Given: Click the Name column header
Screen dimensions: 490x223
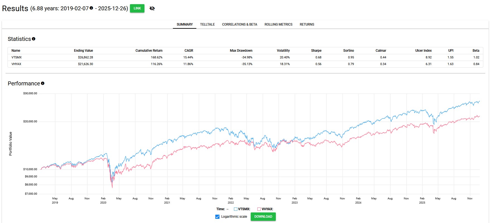Looking at the screenshot, I should [16, 51].
